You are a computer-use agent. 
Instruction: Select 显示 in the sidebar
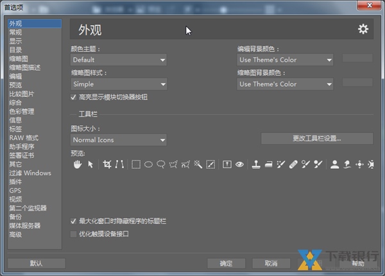pos(35,41)
